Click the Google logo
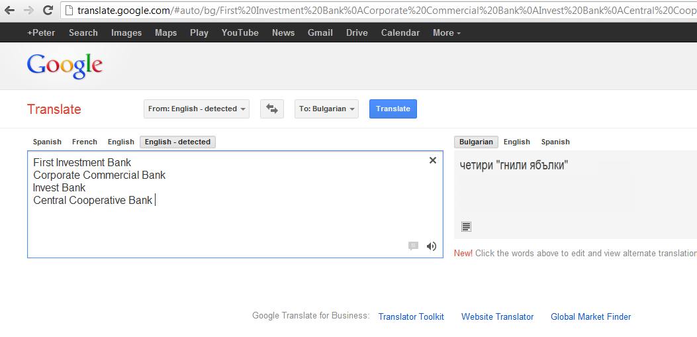The width and height of the screenshot is (697, 337). click(64, 66)
